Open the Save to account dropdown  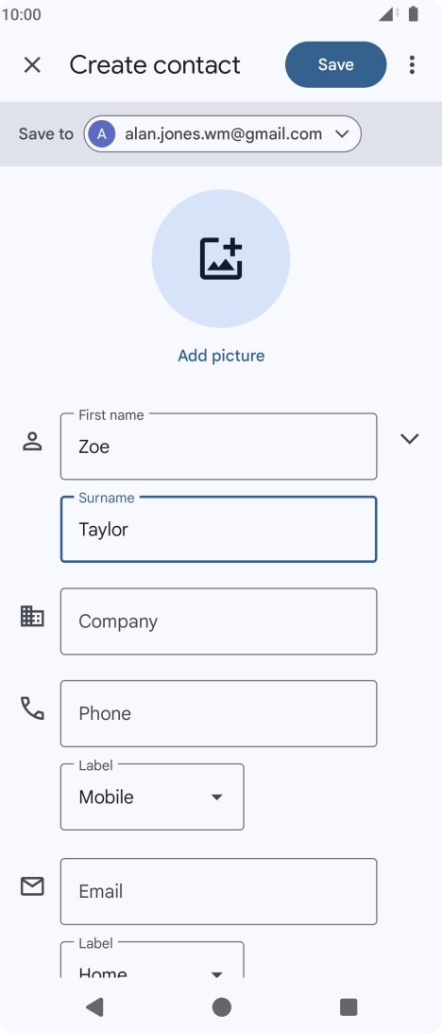[x=222, y=133]
